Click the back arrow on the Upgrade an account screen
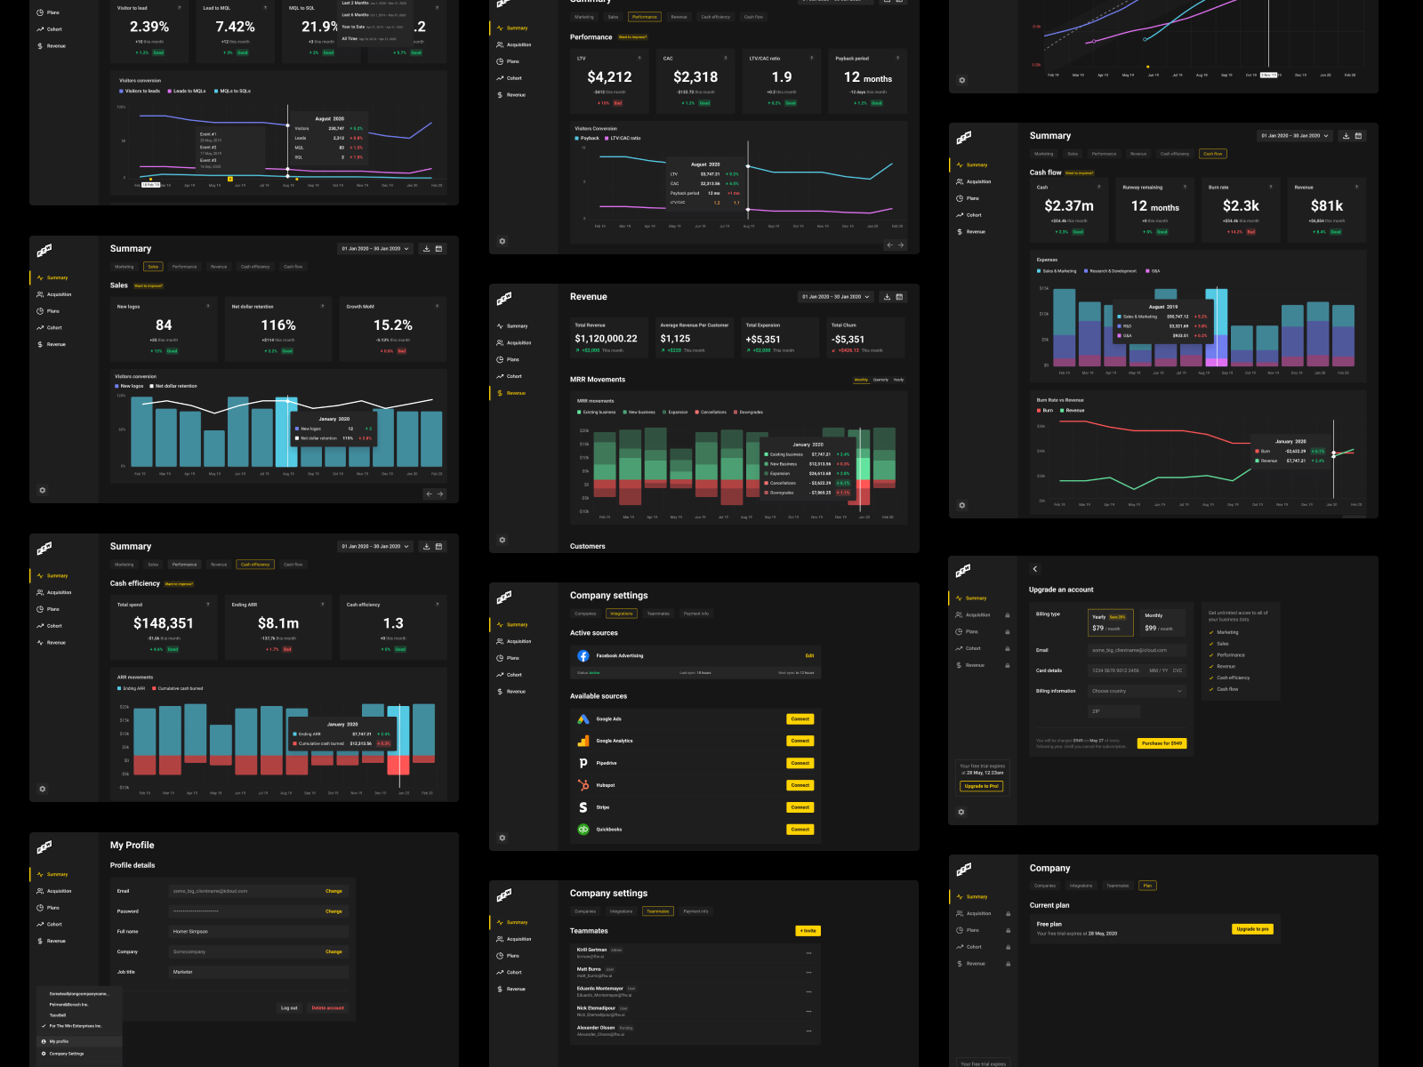 point(1035,569)
